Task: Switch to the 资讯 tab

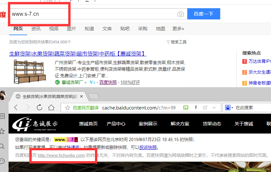Action: point(36,29)
